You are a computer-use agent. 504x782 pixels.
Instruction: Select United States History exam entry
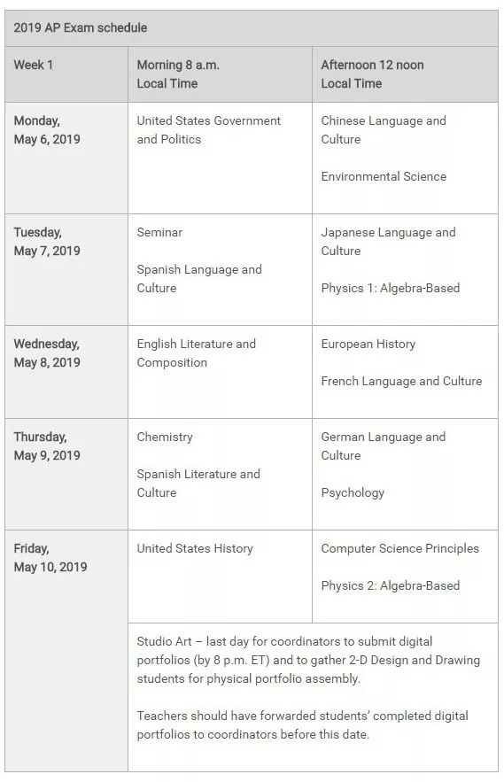click(195, 548)
